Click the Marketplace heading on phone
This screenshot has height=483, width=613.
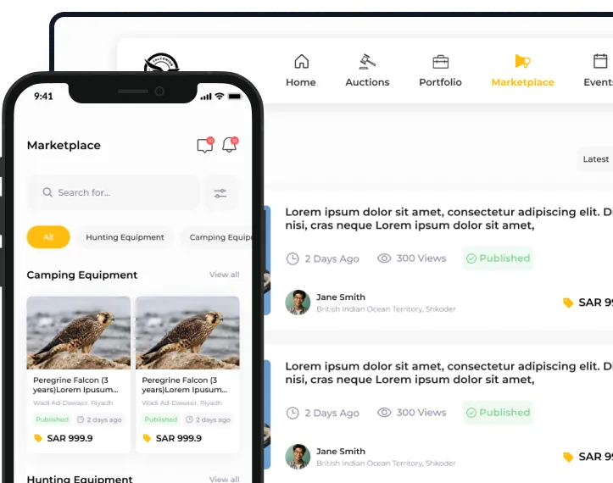pyautogui.click(x=64, y=146)
